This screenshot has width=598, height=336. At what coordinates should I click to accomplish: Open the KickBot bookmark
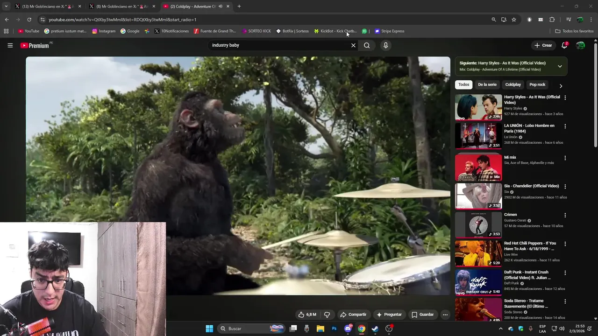click(335, 31)
